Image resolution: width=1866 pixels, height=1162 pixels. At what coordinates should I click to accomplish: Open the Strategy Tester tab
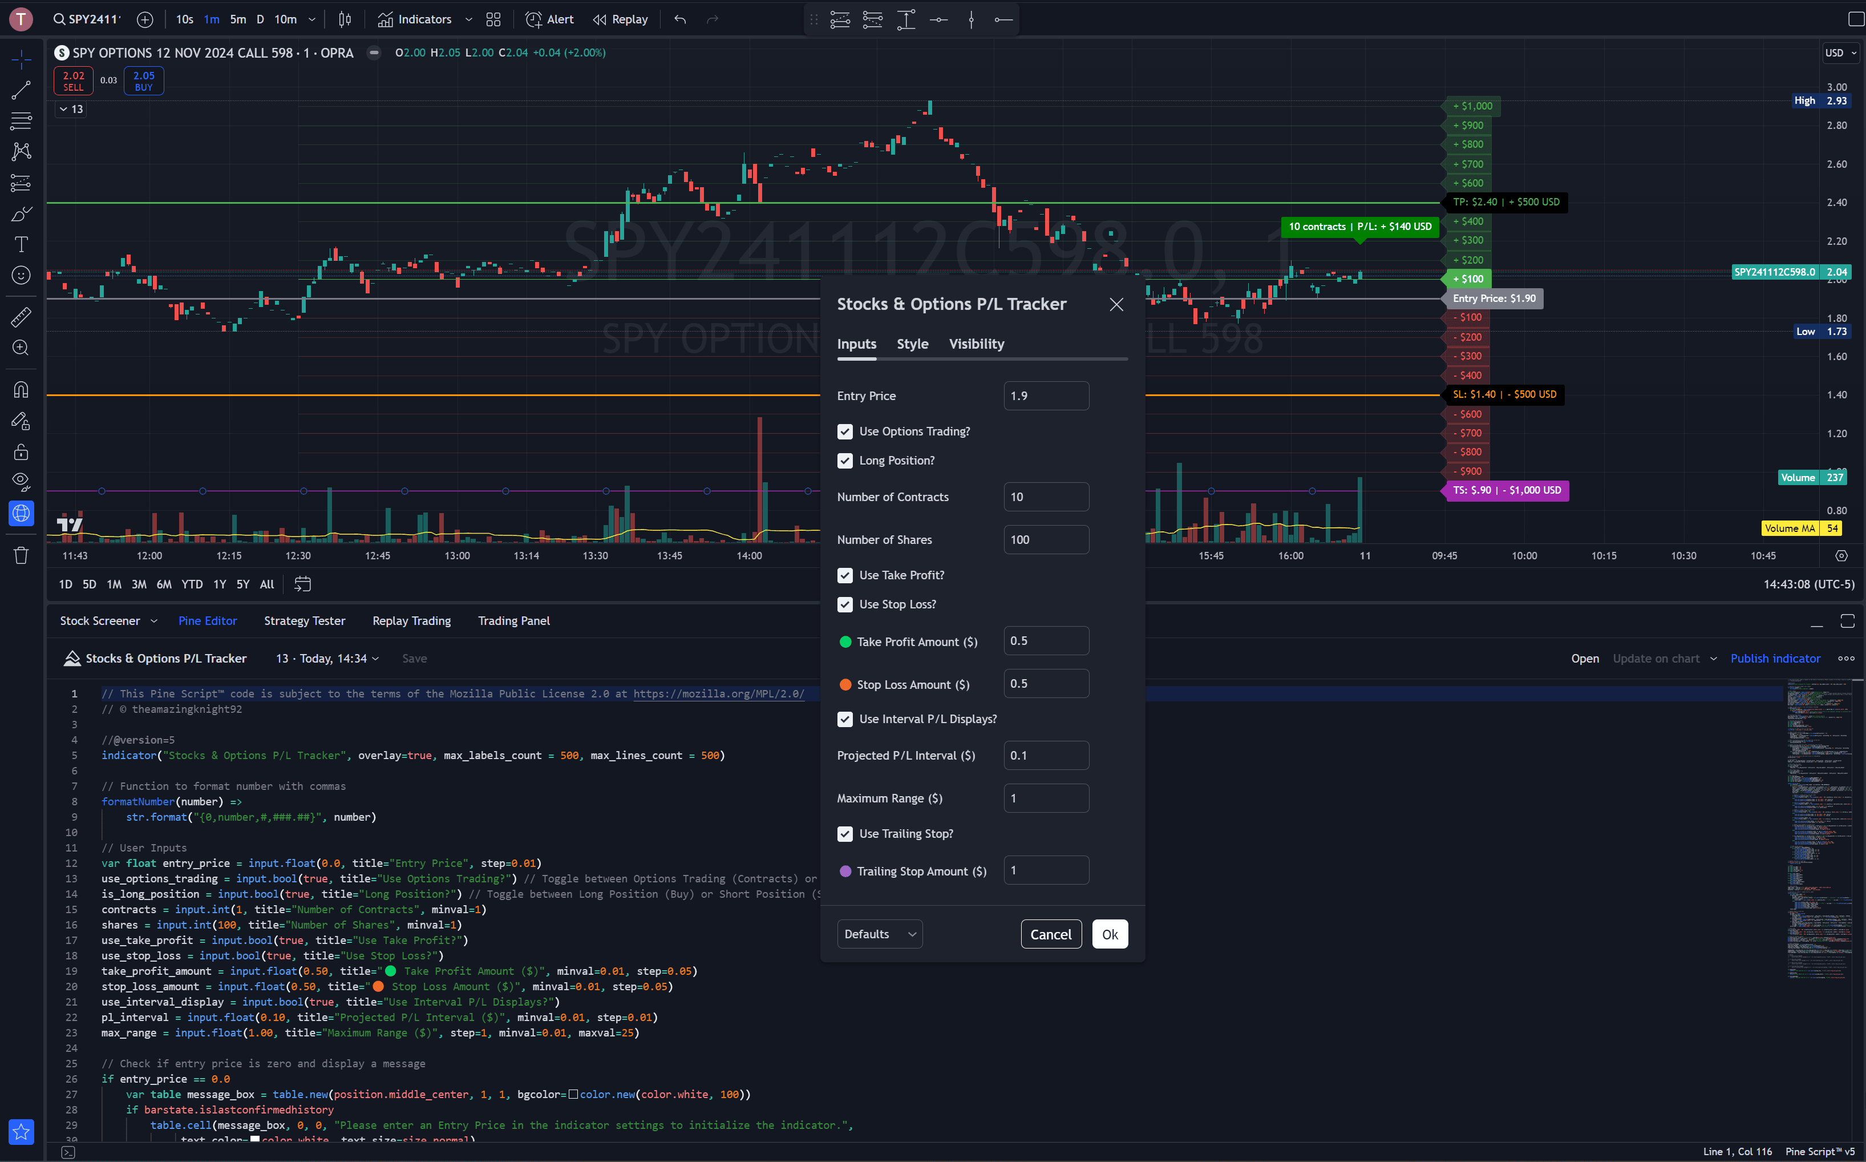click(x=304, y=621)
